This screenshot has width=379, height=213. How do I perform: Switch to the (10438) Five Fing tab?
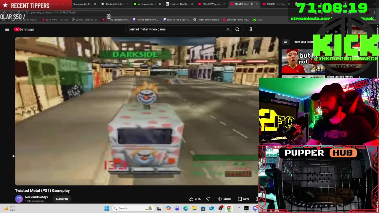tap(274, 4)
